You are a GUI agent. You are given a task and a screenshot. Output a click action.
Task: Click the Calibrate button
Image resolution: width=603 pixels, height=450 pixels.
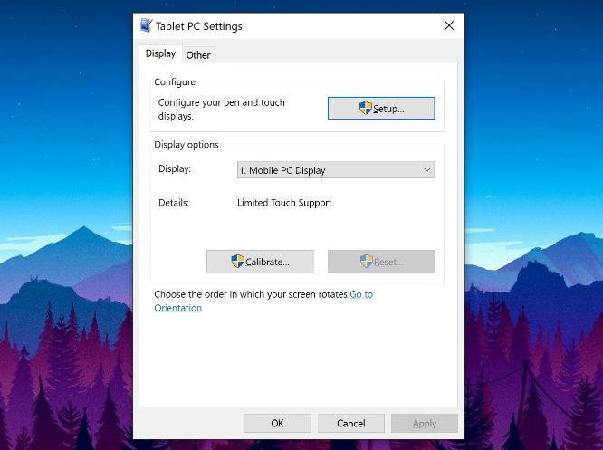(x=261, y=262)
